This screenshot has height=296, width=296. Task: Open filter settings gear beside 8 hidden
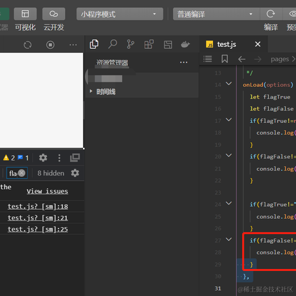click(x=75, y=173)
